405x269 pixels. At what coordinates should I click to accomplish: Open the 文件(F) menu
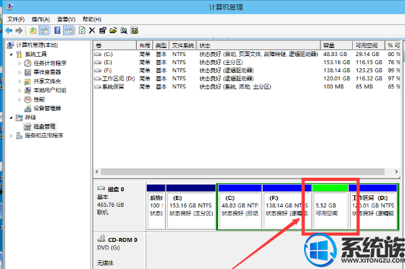tap(16, 20)
